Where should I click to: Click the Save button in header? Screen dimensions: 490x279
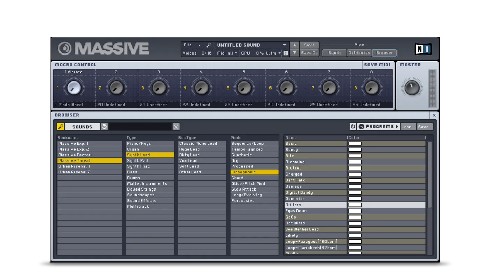309,45
